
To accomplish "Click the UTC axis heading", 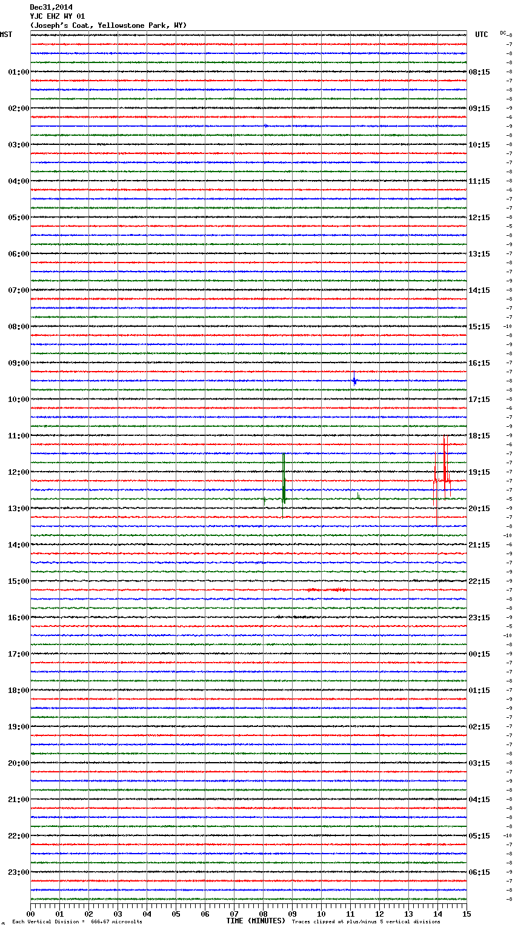I will (482, 35).
